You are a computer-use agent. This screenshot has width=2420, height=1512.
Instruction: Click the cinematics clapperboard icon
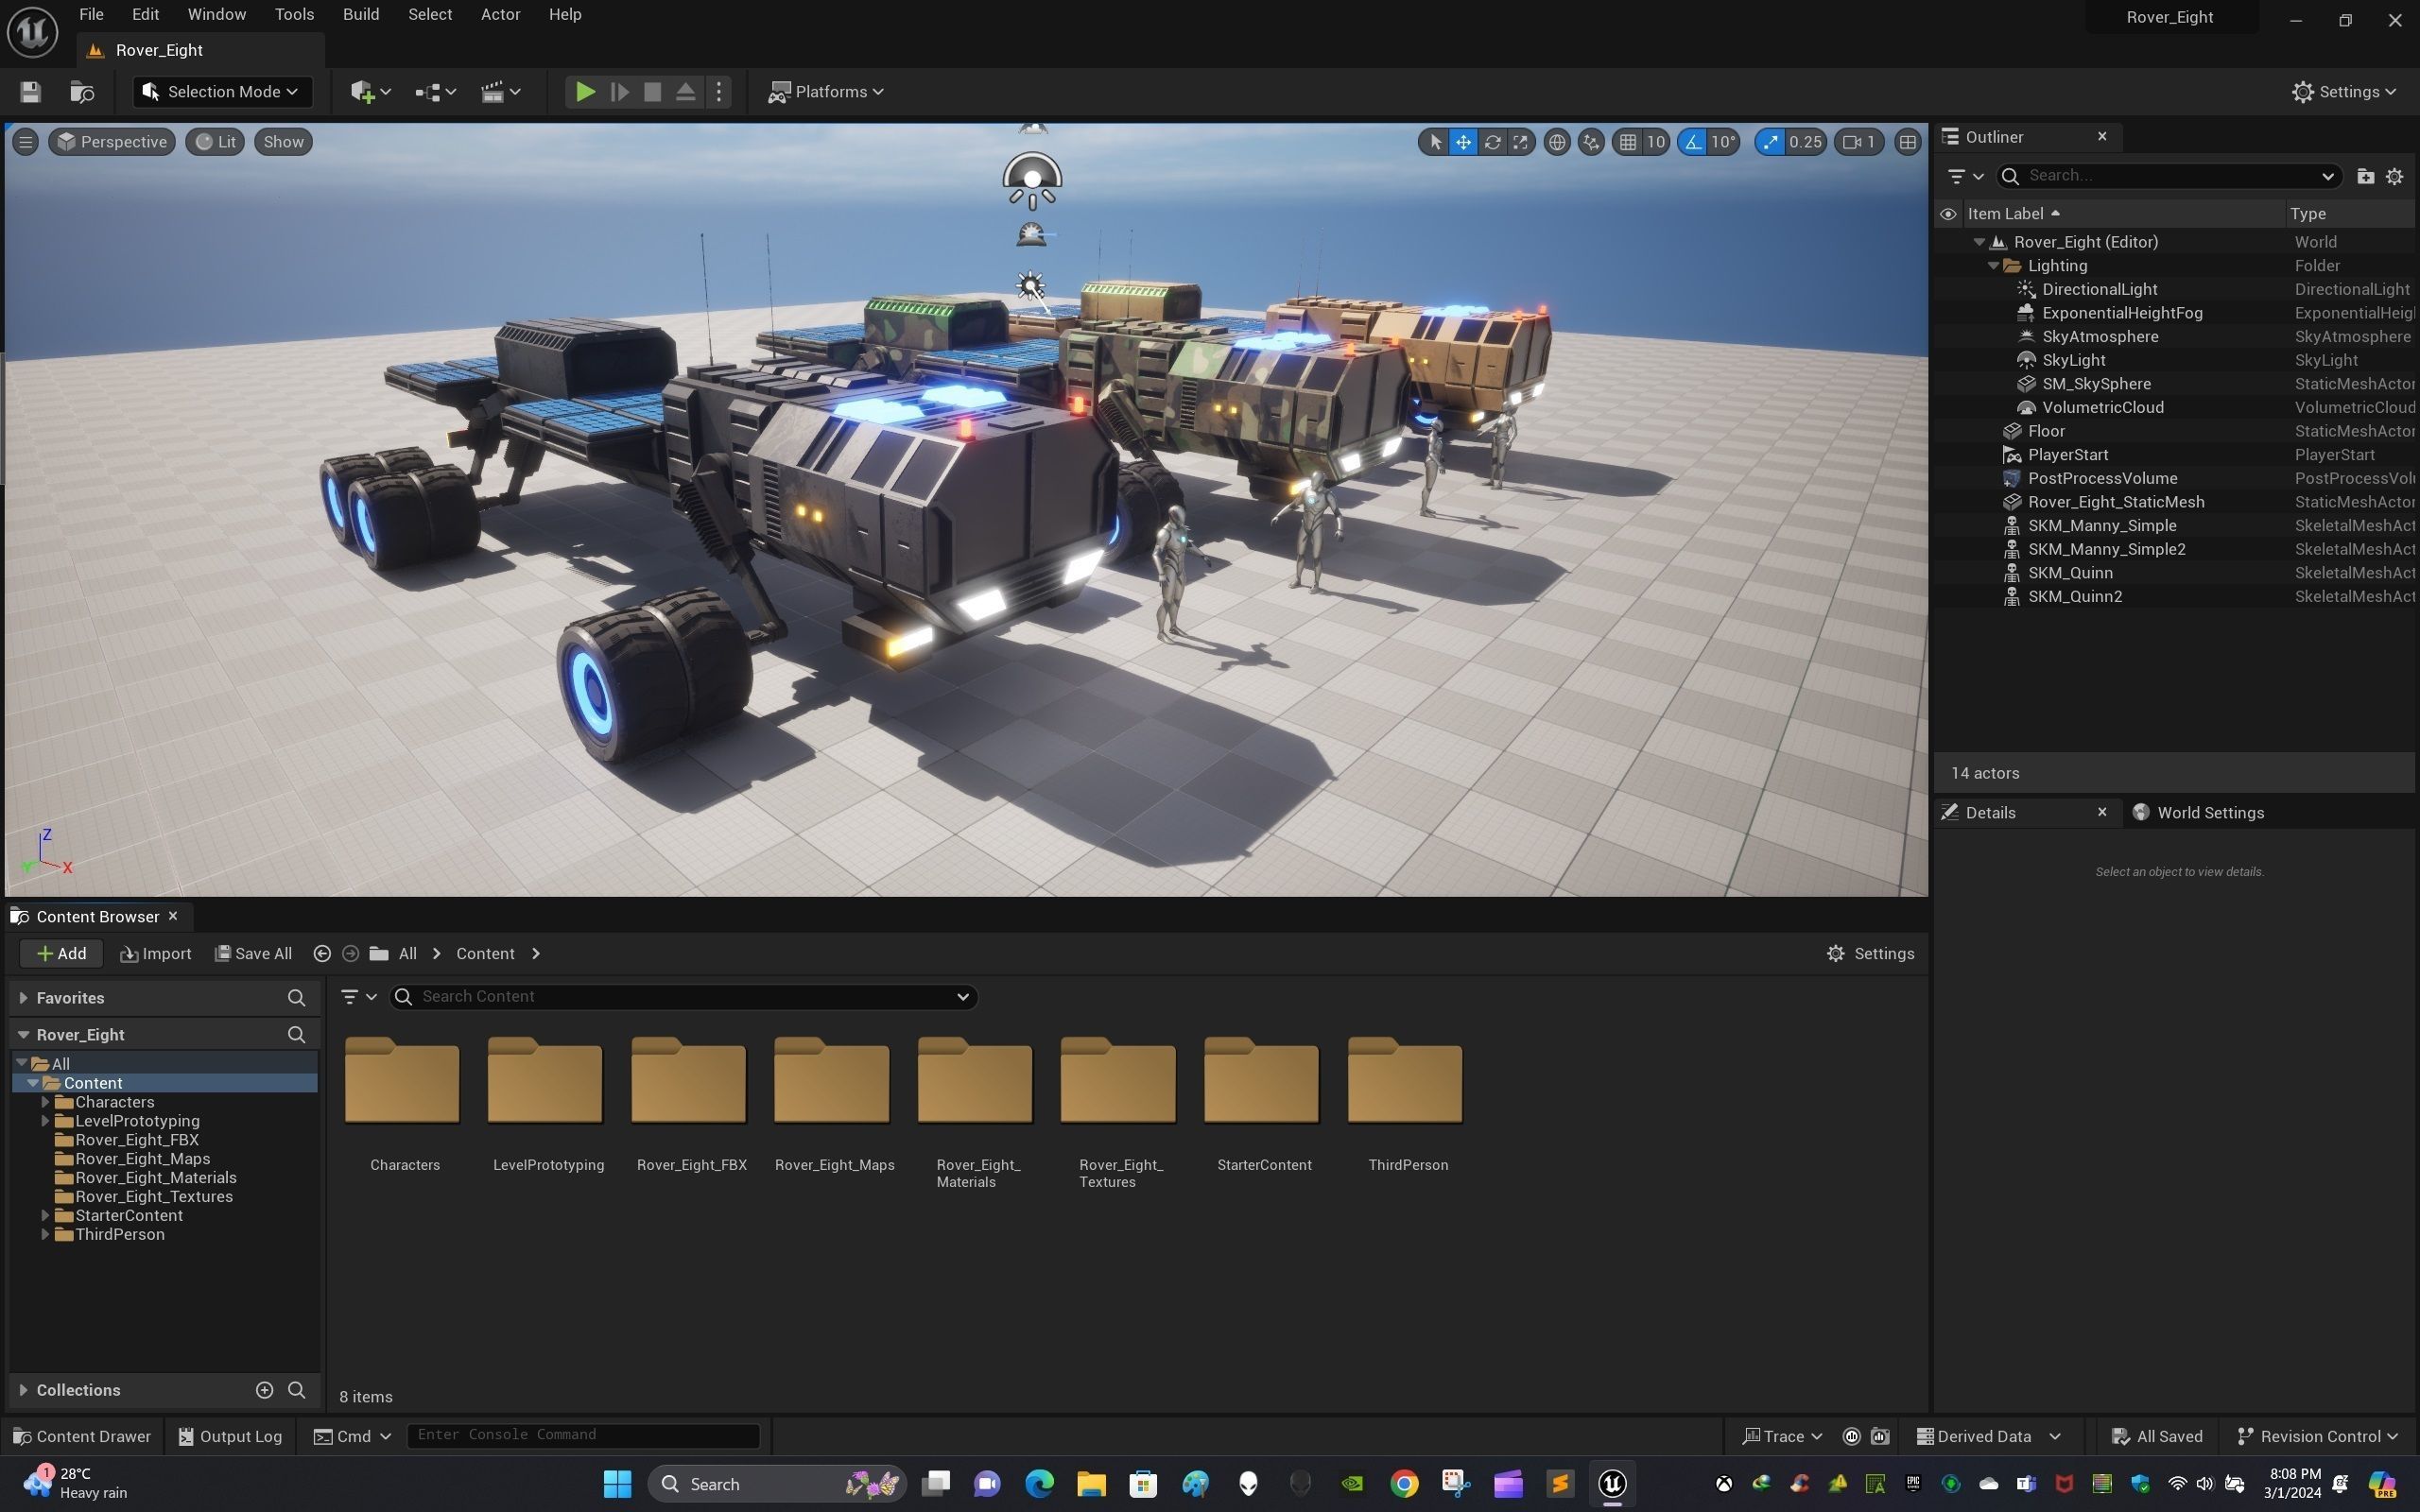coord(492,92)
